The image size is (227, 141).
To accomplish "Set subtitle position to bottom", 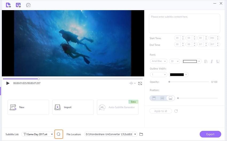I will point(171,98).
